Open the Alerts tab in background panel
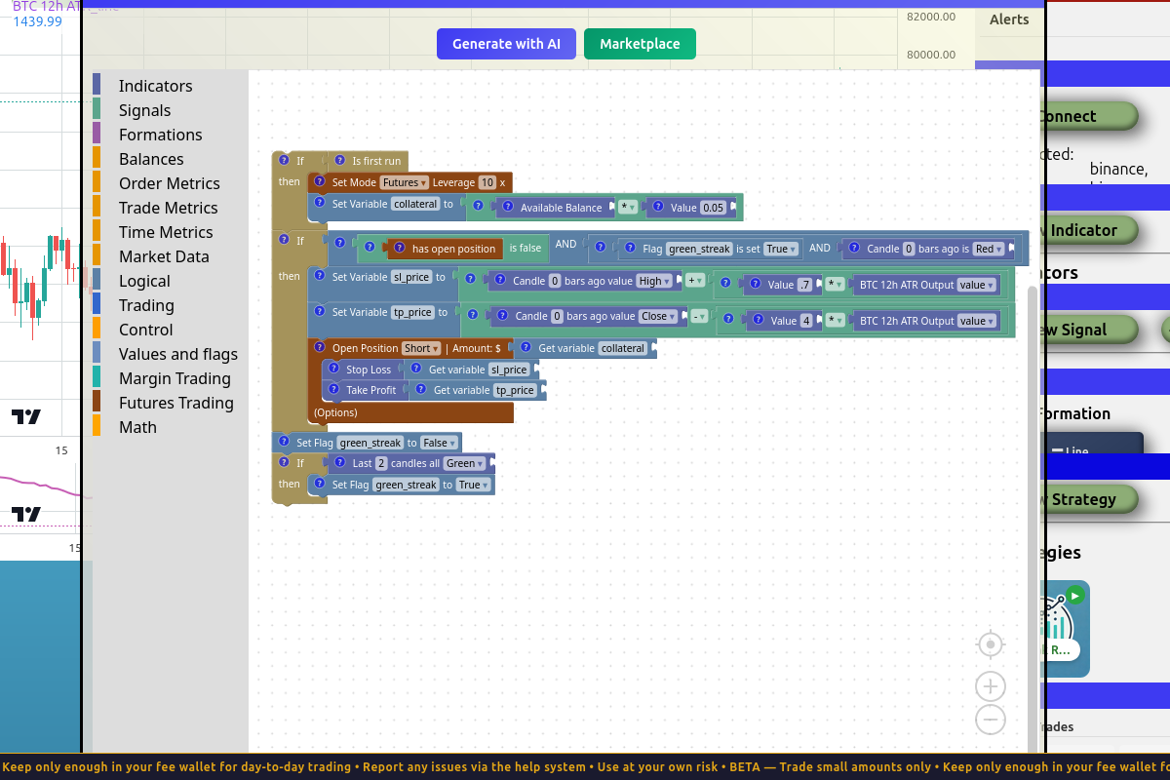Viewport: 1170px width, 780px height. tap(1009, 19)
